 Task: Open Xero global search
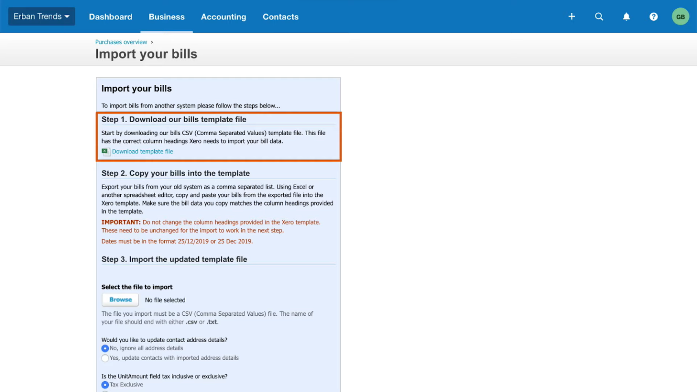click(599, 16)
